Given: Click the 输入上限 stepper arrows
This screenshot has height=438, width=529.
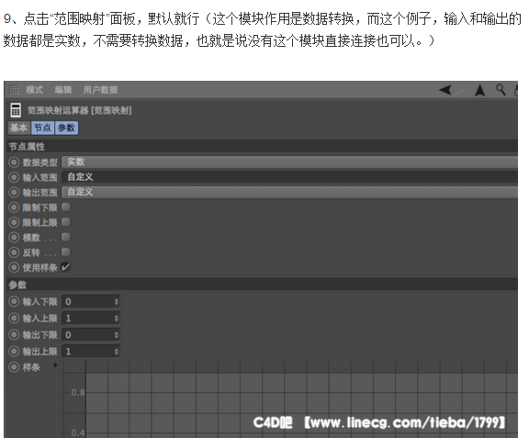Looking at the screenshot, I should click(117, 319).
